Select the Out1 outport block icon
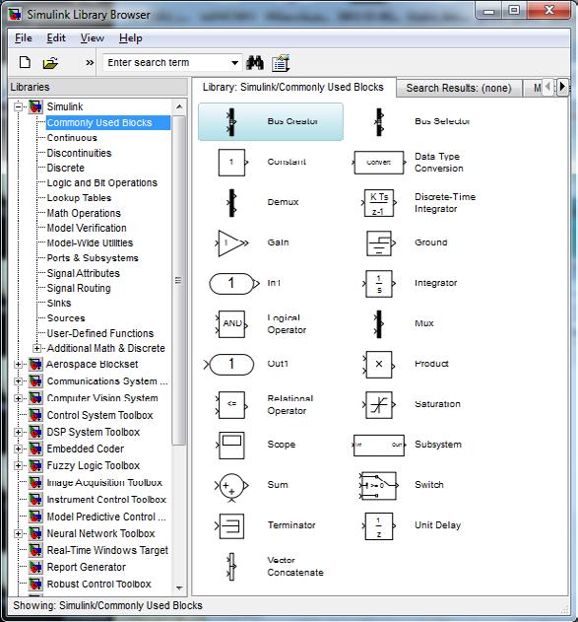This screenshot has height=622, width=578. (229, 364)
